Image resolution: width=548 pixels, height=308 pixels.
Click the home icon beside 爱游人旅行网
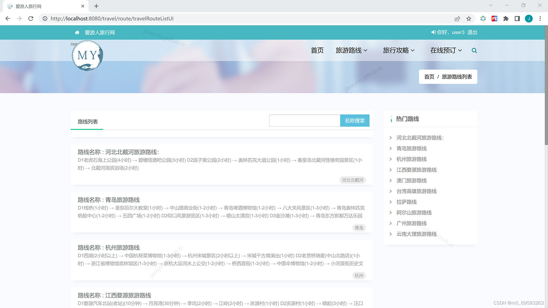pyautogui.click(x=77, y=33)
